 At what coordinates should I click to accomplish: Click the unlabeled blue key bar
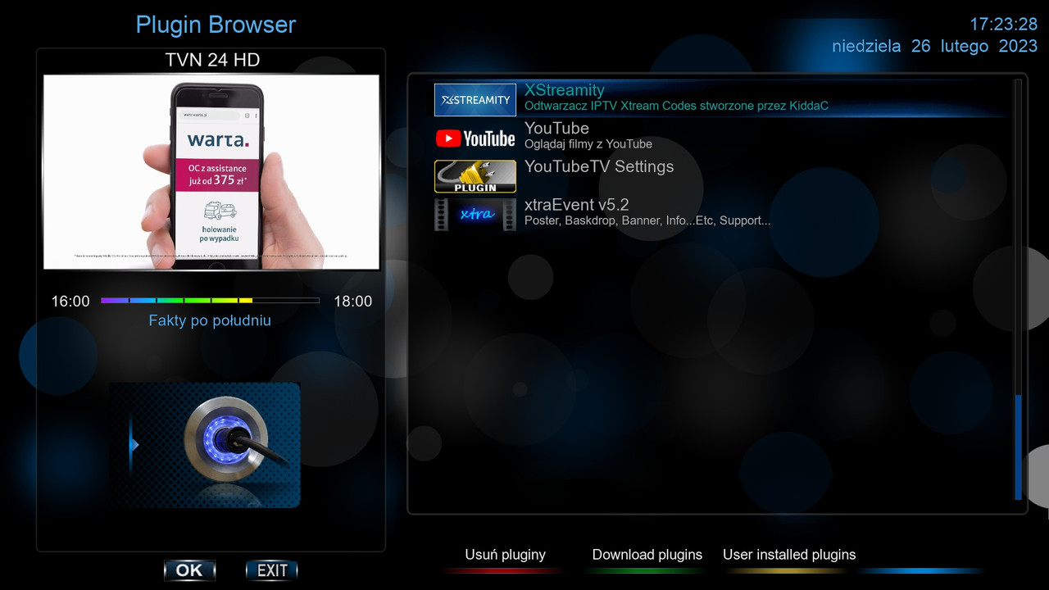[922, 570]
